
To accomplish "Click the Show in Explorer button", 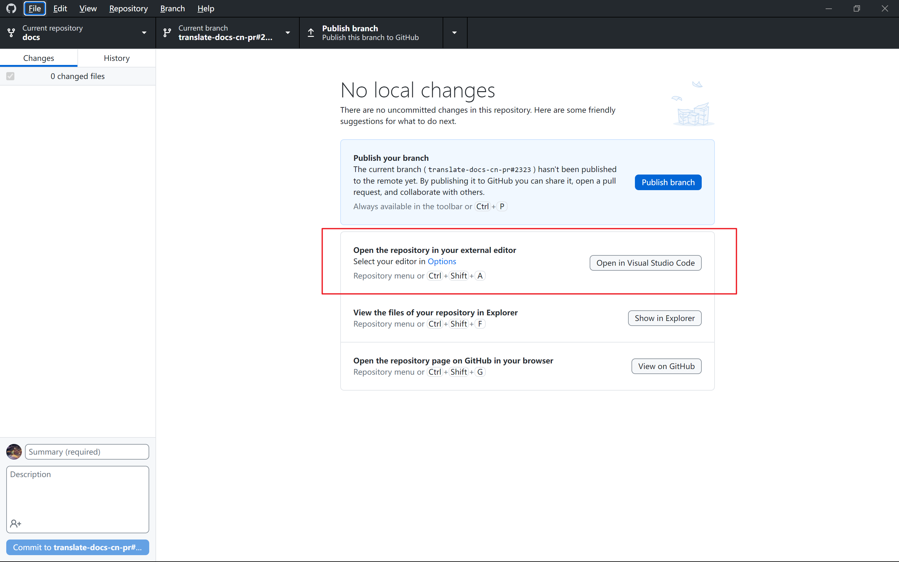I will tap(664, 318).
